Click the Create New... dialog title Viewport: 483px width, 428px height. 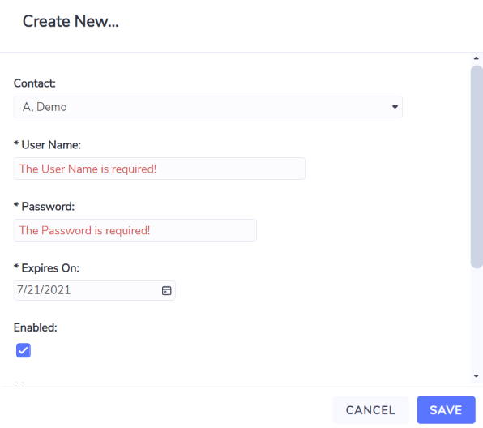pos(71,21)
